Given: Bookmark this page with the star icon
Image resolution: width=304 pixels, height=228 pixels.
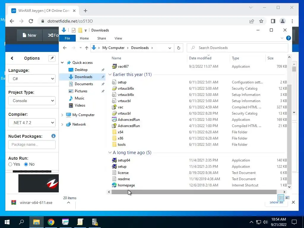Looking at the screenshot, I should 261,21.
